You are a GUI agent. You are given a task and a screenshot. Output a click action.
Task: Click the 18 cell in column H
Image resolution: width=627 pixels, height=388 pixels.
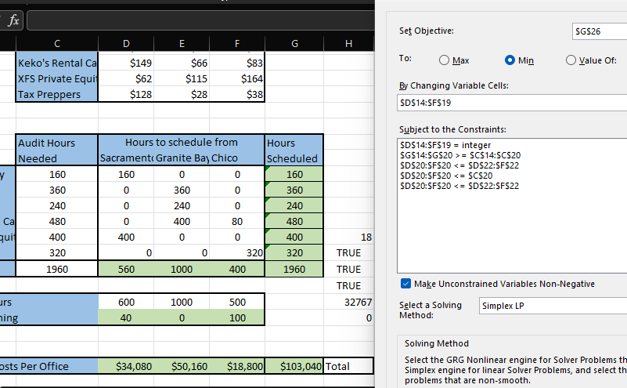[348, 237]
